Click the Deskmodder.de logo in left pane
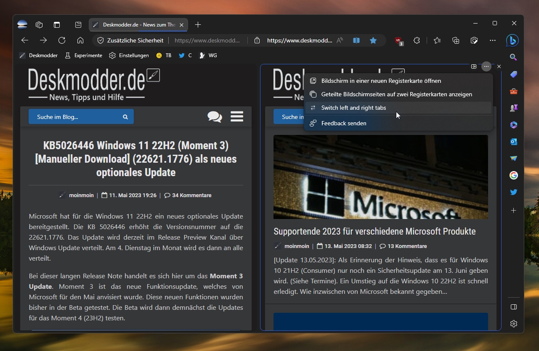Screen dimensions: 539x351 [x=94, y=84]
